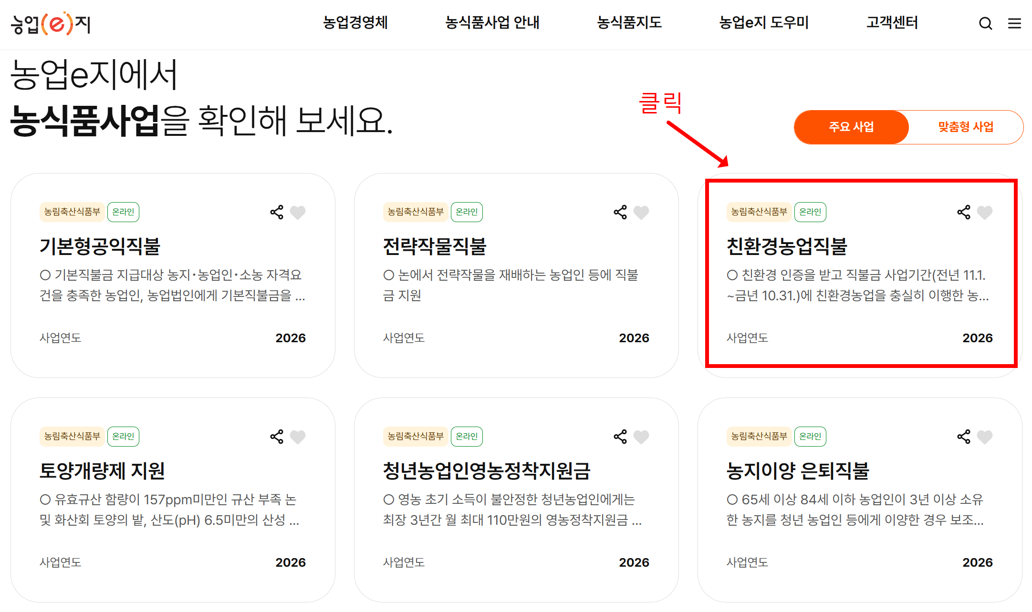Share the 전략작물직불 card
This screenshot has width=1032, height=612.
point(620,212)
